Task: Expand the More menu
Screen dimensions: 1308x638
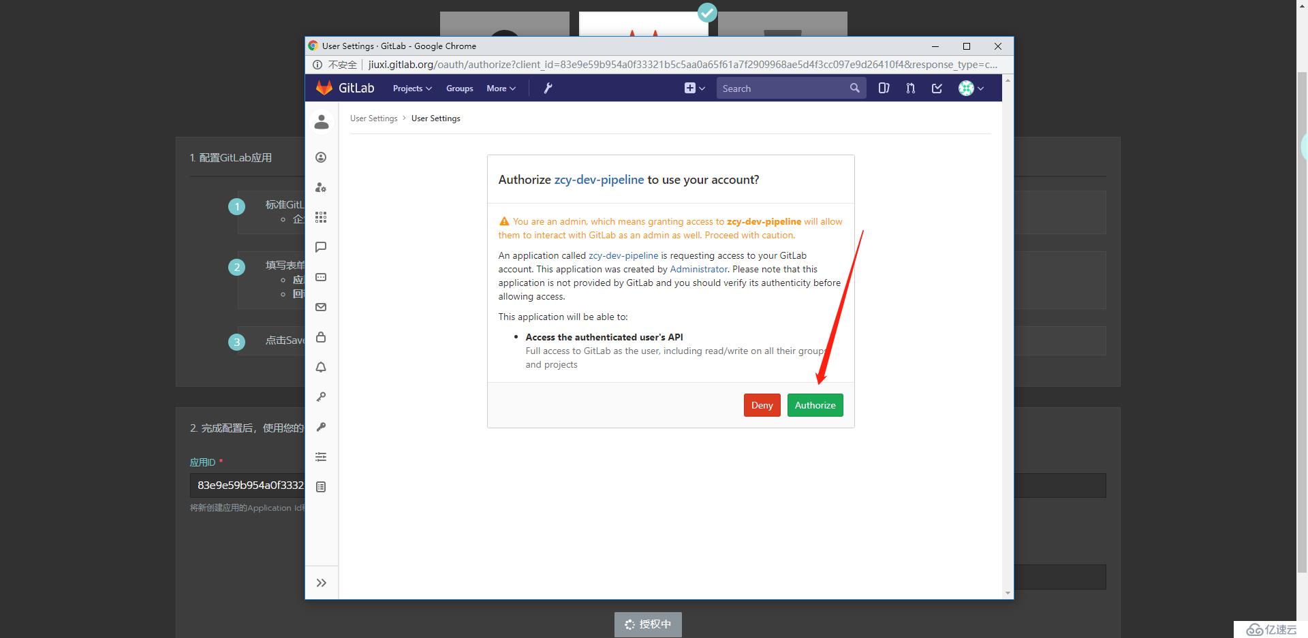Action: 501,89
